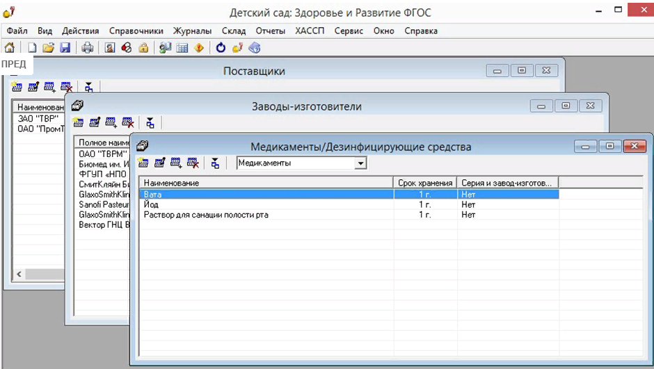
Task: Click the padlock icon in main toolbar
Action: (x=143, y=48)
